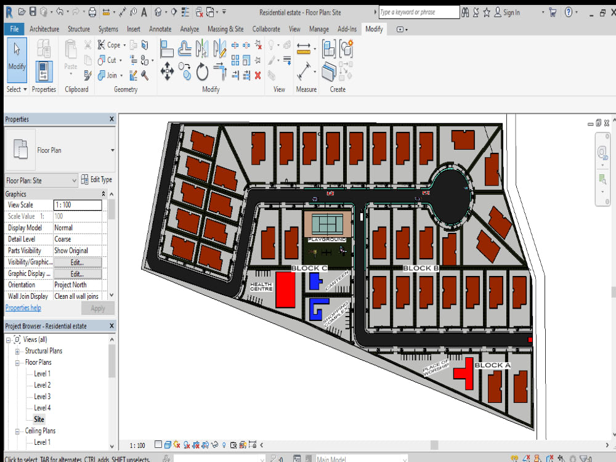Open the Massing & Site tab

(225, 28)
